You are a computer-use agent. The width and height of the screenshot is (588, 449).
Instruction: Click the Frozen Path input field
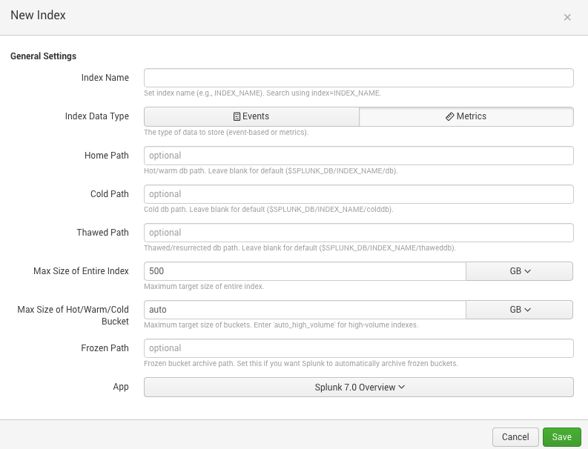(x=358, y=348)
